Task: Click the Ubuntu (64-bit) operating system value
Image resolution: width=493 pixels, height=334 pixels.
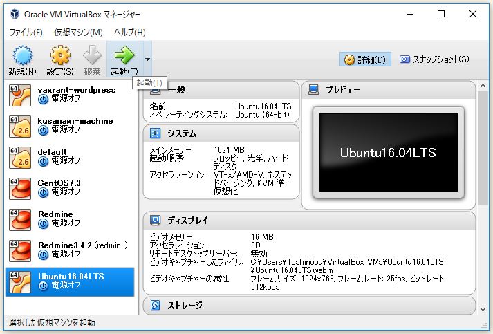Action: coord(262,115)
